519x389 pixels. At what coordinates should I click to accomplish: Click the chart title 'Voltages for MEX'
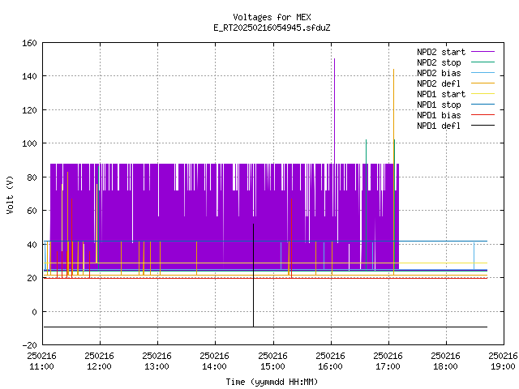pyautogui.click(x=272, y=17)
